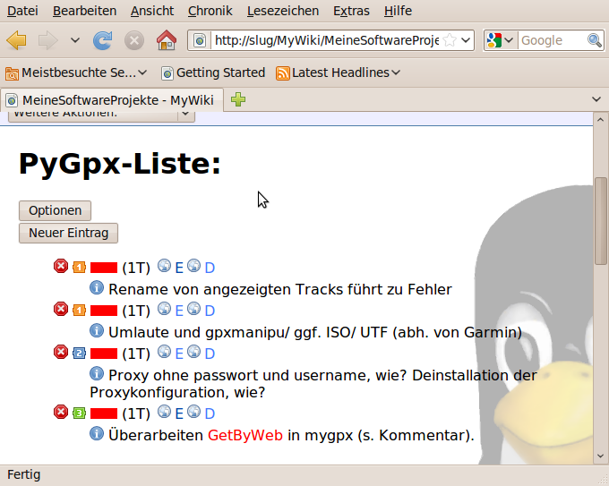Open a new tab with the plus icon

click(x=238, y=99)
